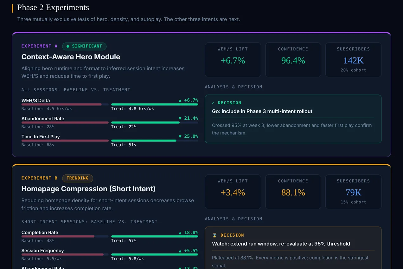Click the up triangle next to 18.8%

pyautogui.click(x=180, y=233)
